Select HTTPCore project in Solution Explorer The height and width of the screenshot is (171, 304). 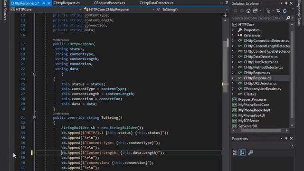[246, 25]
